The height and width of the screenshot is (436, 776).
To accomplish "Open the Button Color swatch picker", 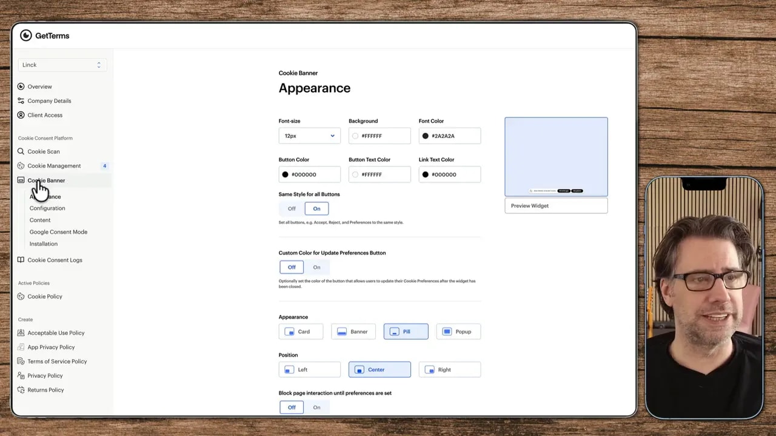I will (x=285, y=174).
